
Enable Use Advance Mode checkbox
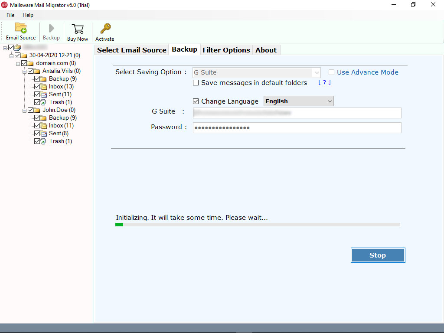coord(331,72)
